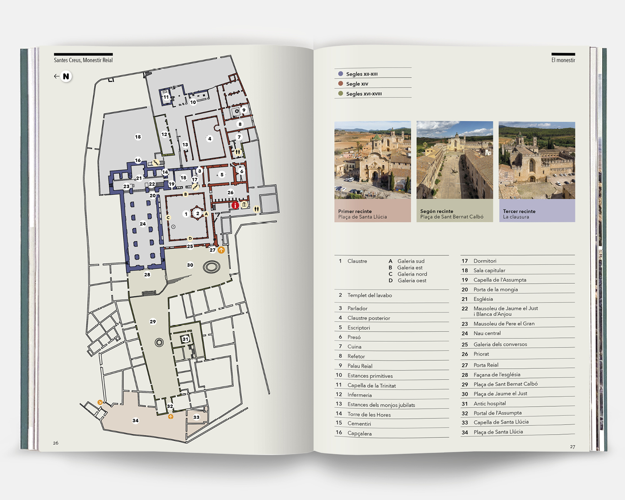Screen dimensions: 625x500
Task: Click the 'Santes Creus, Monestir Reial' page header
Action: (x=83, y=60)
